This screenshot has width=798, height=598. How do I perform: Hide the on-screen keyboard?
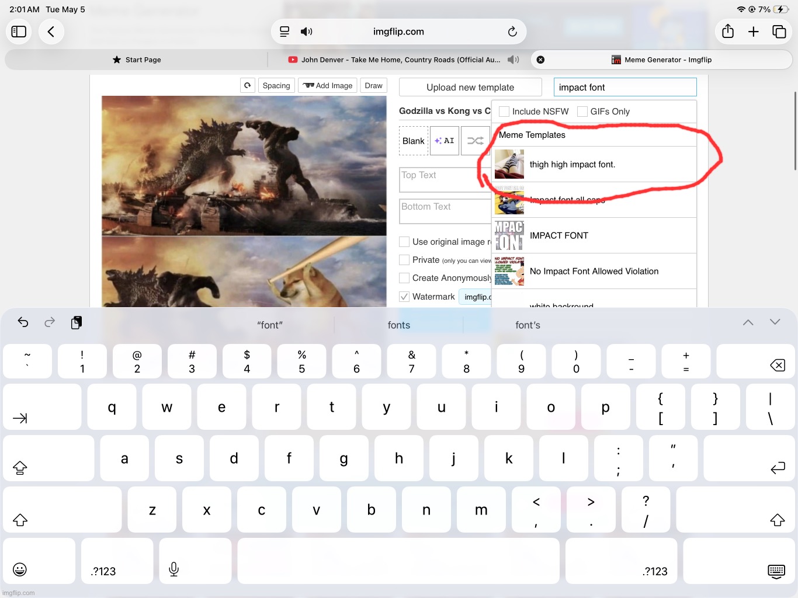coord(739,561)
